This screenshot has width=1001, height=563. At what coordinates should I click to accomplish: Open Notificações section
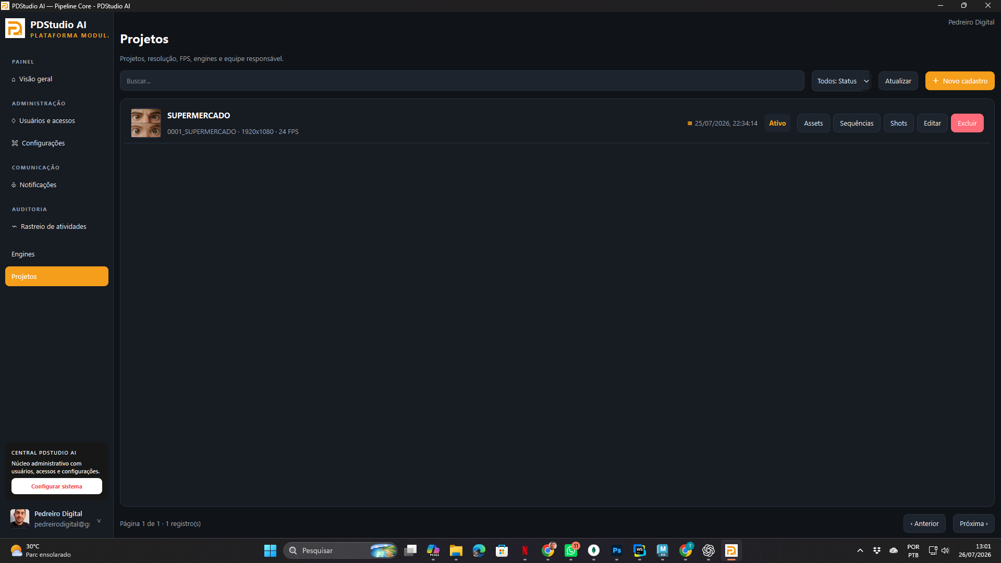(x=57, y=185)
